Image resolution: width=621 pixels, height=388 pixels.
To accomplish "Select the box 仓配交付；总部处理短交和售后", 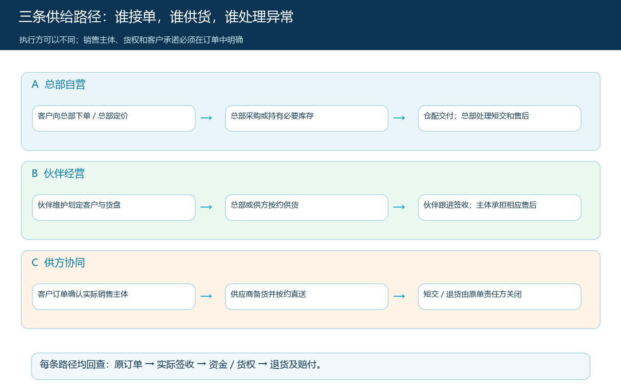I will pyautogui.click(x=499, y=118).
